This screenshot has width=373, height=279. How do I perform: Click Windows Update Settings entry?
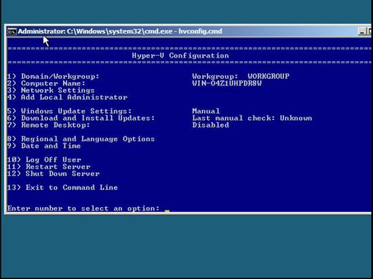click(69, 111)
